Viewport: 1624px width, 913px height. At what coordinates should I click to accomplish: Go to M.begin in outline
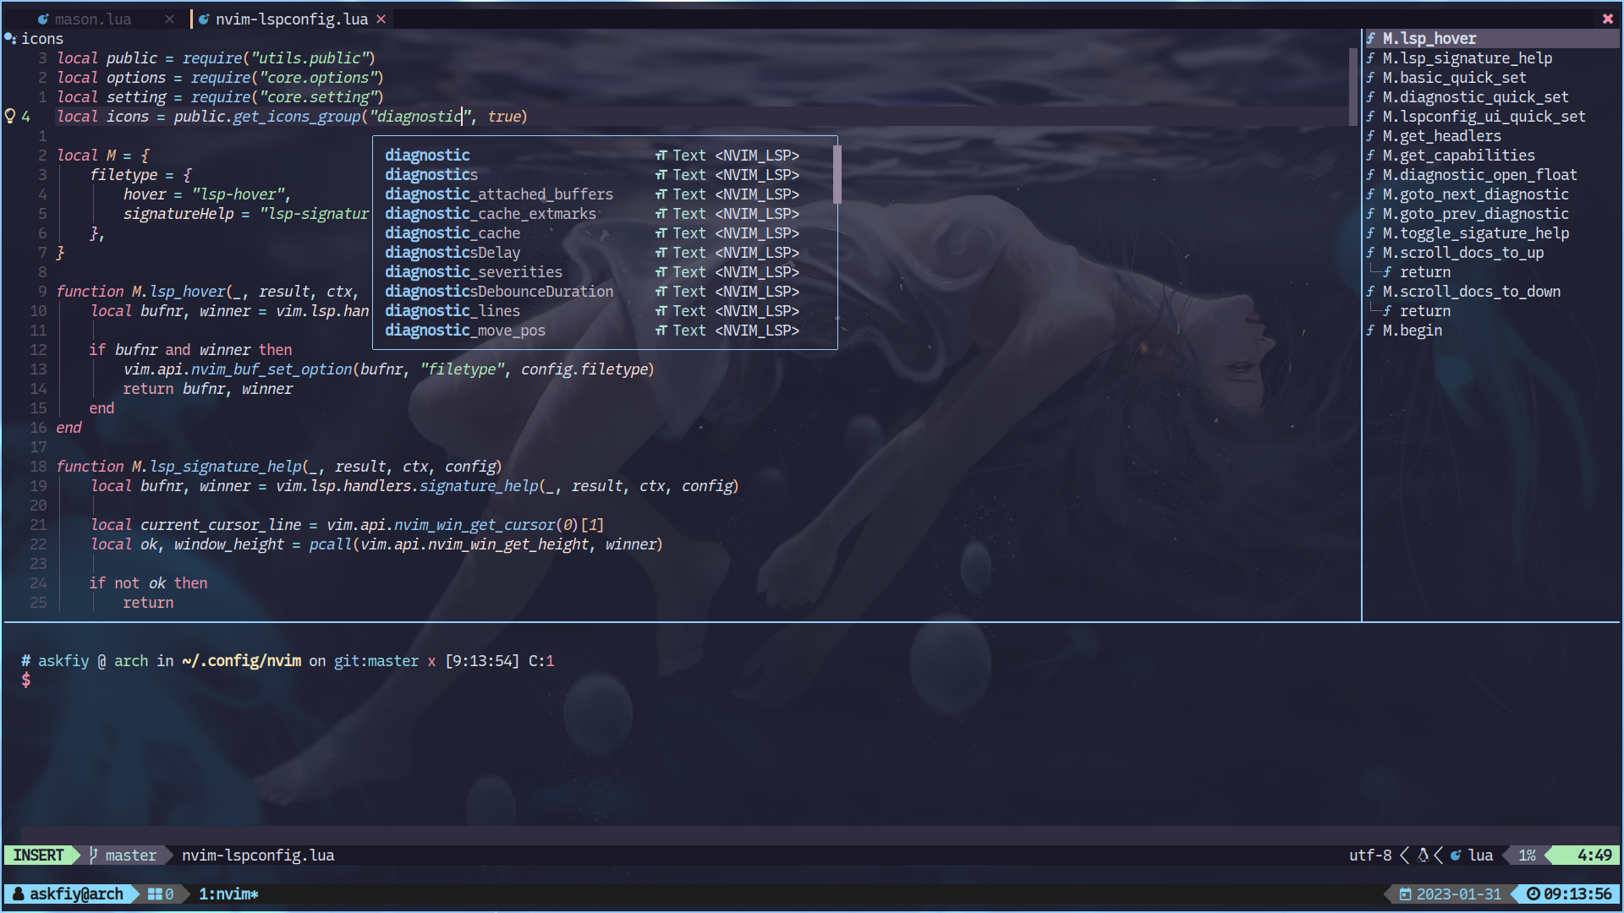click(x=1412, y=330)
